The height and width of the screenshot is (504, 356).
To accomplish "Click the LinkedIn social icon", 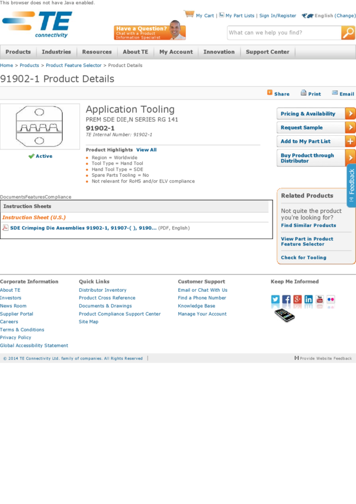I will point(309,299).
